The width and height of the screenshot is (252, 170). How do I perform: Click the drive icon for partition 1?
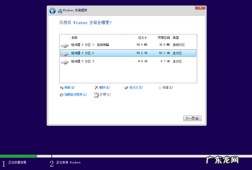(65, 46)
